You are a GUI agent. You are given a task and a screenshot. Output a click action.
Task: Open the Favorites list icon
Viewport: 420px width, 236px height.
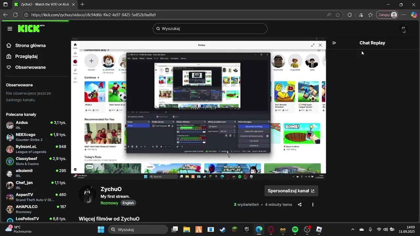tap(371, 15)
